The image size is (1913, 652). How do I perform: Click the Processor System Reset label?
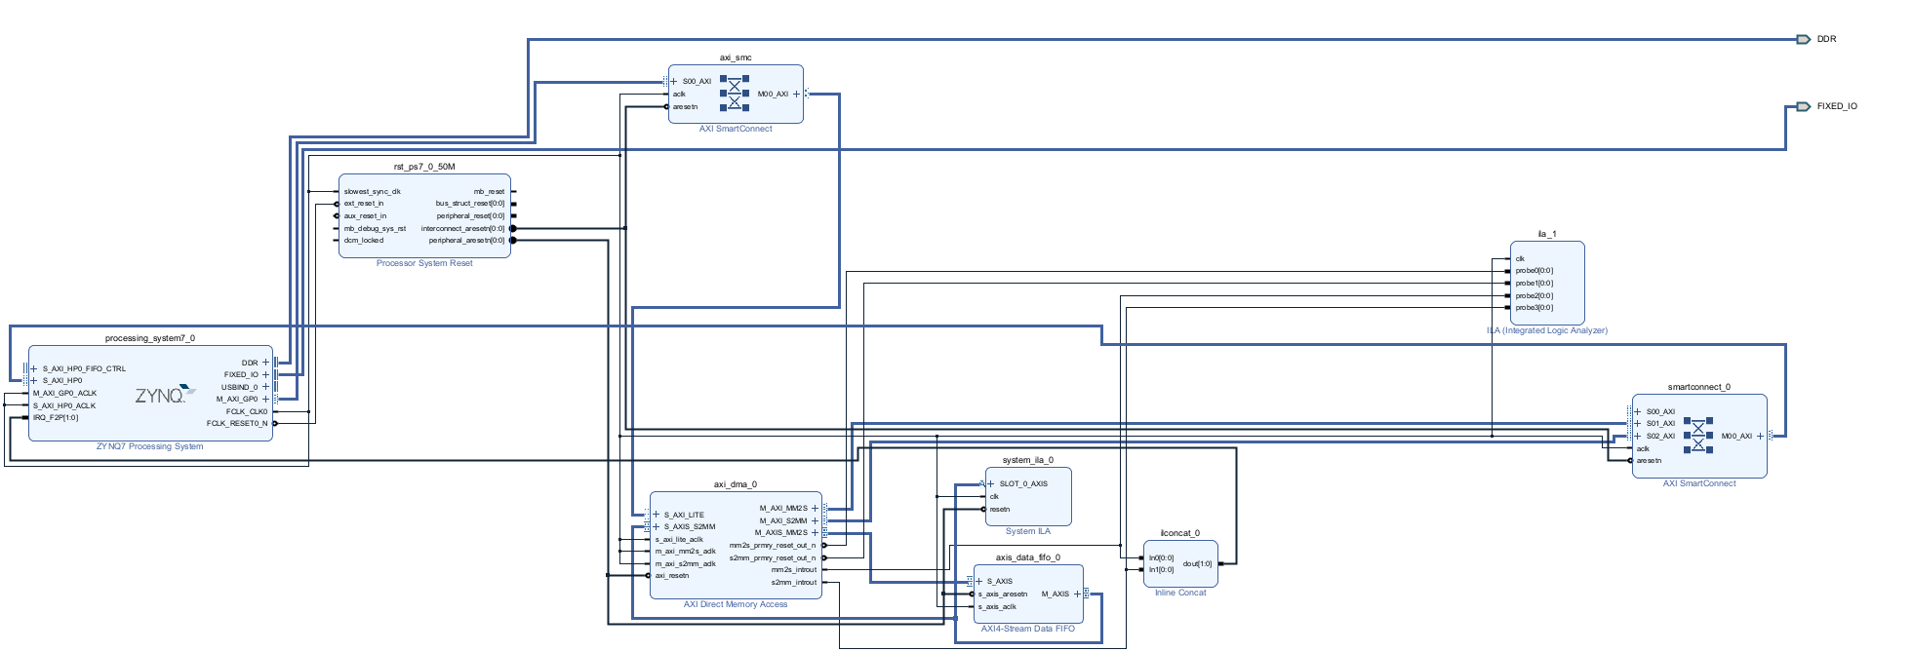coord(424,263)
